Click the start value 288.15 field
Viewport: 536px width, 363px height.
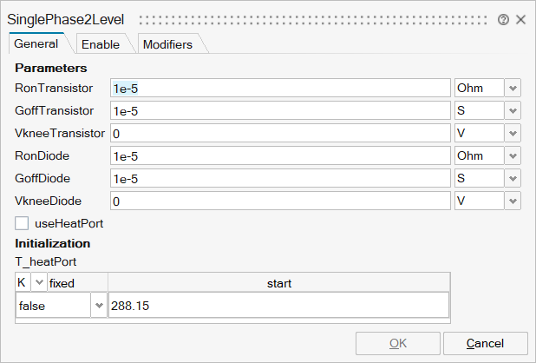click(278, 306)
